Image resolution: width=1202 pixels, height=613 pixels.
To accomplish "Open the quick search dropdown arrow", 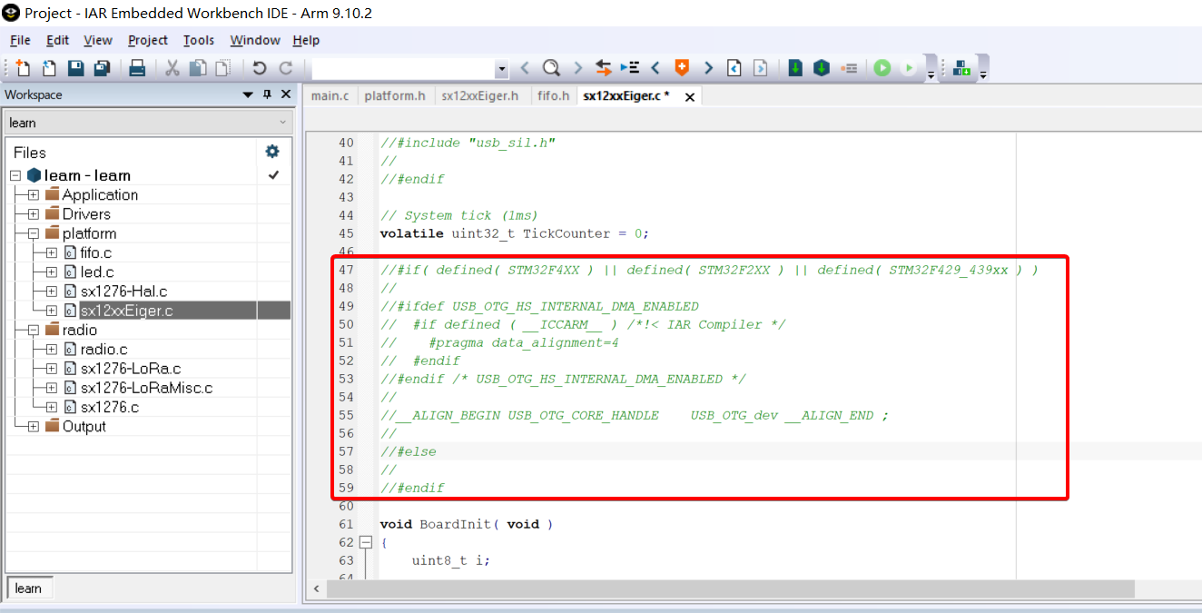I will pyautogui.click(x=501, y=69).
